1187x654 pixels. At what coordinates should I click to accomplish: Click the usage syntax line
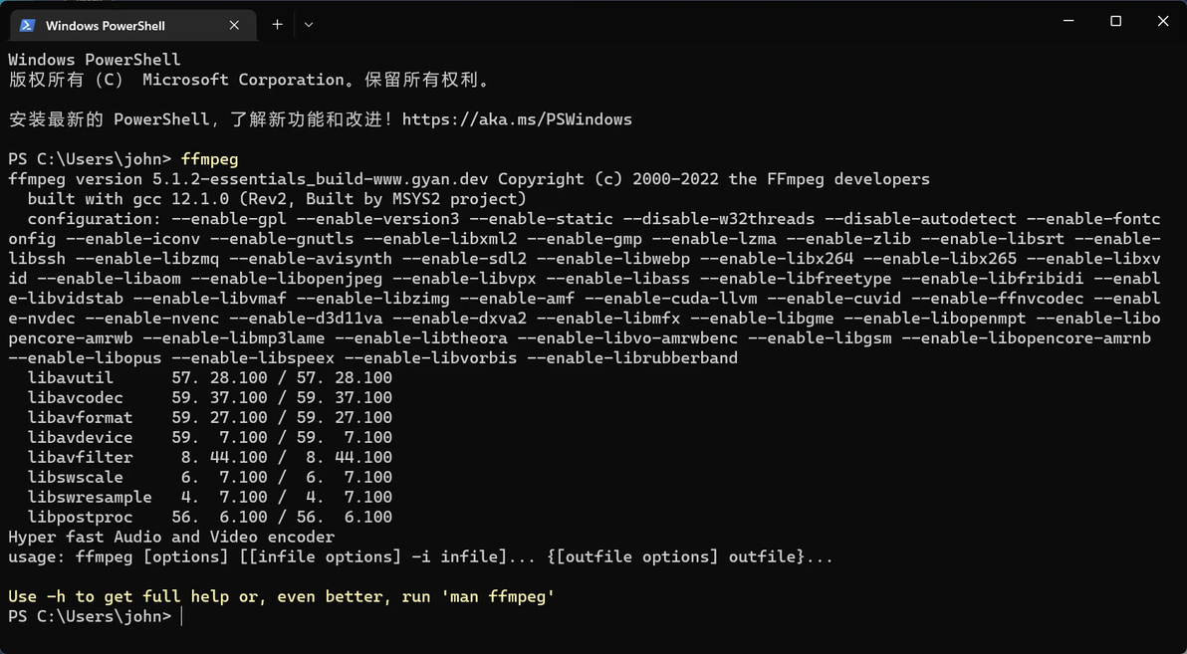[x=420, y=557]
